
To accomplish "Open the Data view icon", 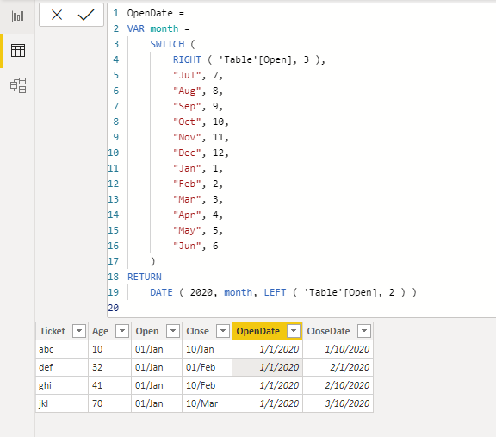I will (x=18, y=51).
